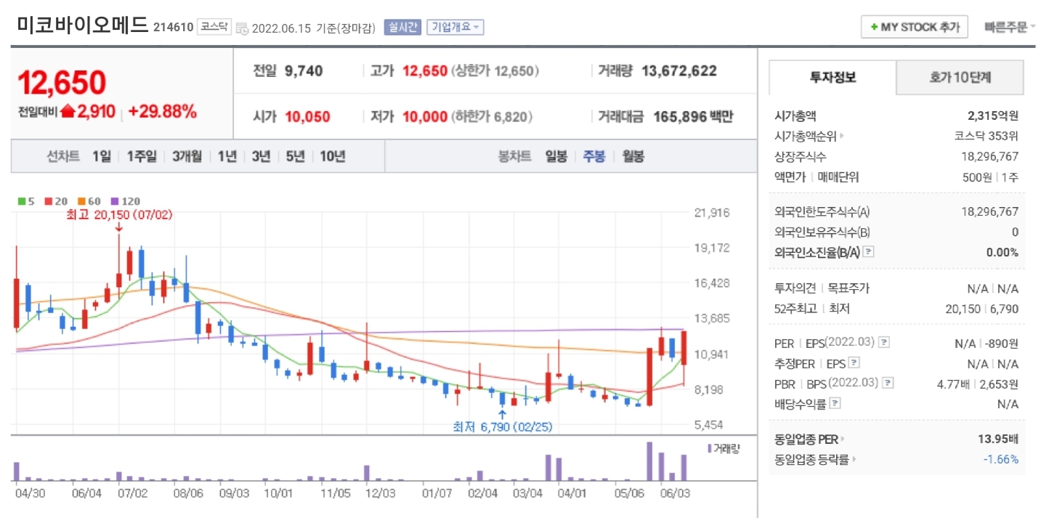Screen dimensions: 1041x518
Task: Click the green 5-day moving average legend swatch
Action: [22, 201]
